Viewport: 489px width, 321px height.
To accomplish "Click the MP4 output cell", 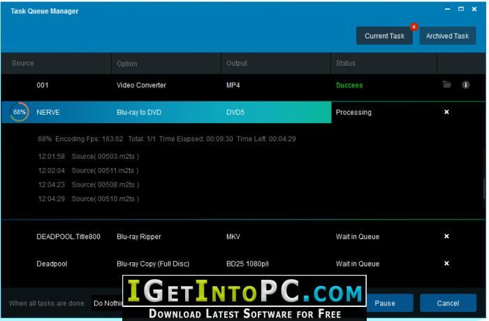I will (233, 85).
